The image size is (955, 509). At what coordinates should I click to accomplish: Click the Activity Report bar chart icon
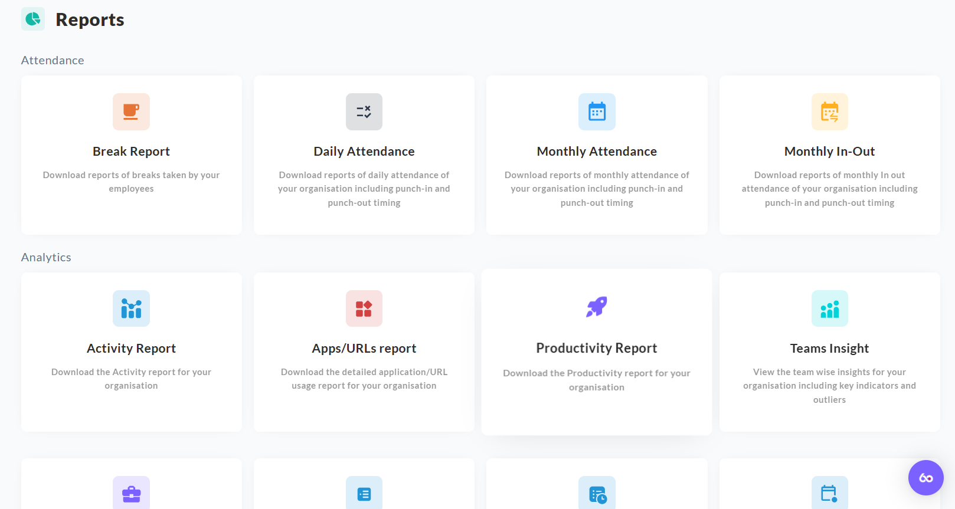[x=131, y=308]
